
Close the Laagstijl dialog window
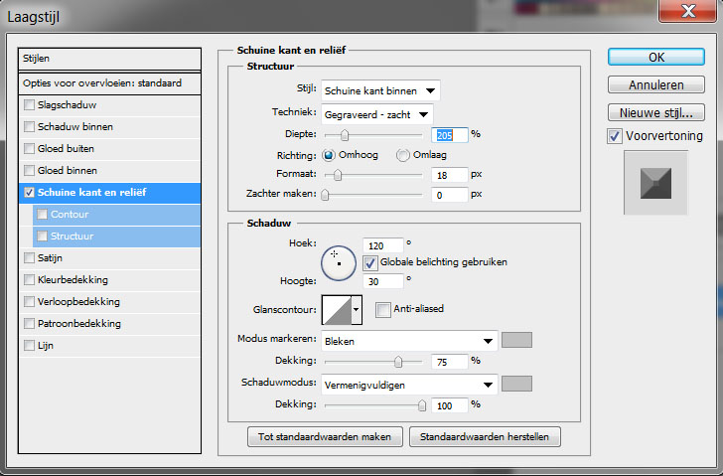(x=687, y=11)
